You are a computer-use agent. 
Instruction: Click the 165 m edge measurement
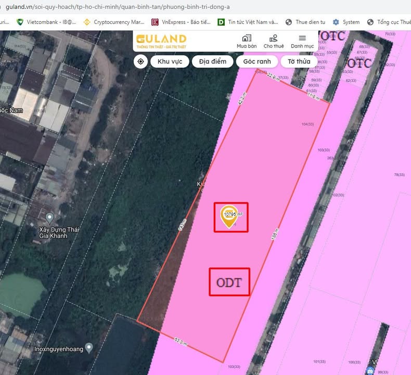pos(275,234)
